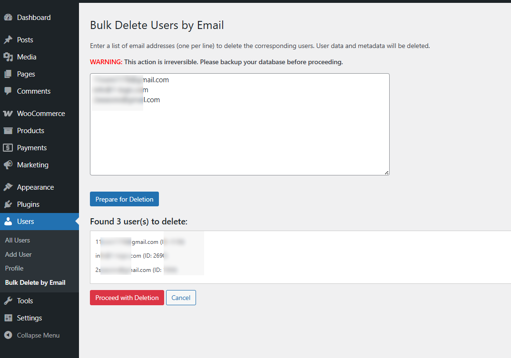511x358 pixels.
Task: Click the Posts pushpin icon
Action: [x=8, y=40]
